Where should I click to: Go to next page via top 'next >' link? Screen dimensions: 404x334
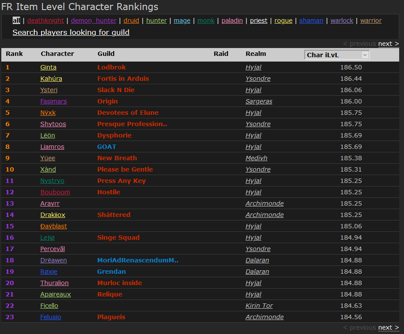(x=389, y=44)
